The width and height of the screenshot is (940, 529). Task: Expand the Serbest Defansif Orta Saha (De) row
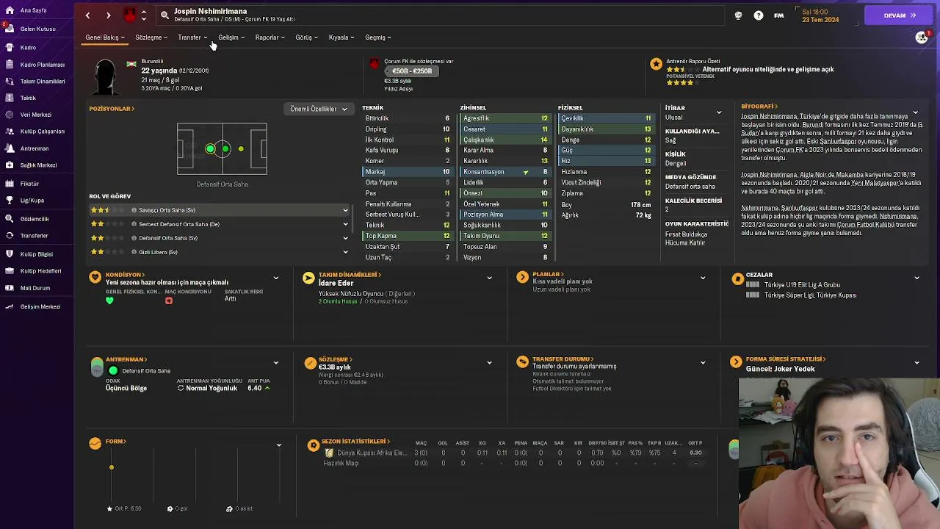[x=220, y=224]
